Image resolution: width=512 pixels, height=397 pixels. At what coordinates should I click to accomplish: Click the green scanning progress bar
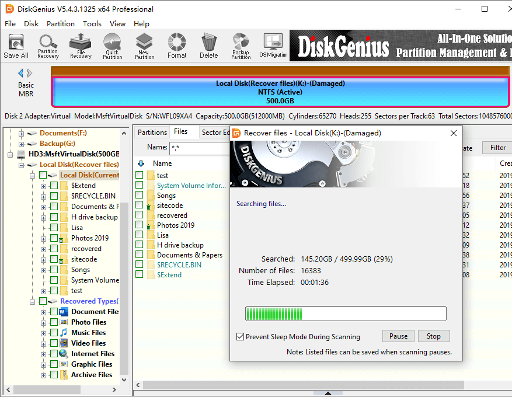click(346, 314)
